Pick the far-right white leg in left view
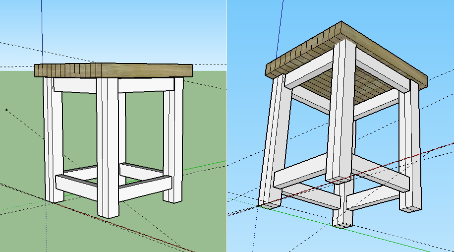454x252 pixels. [x=173, y=139]
